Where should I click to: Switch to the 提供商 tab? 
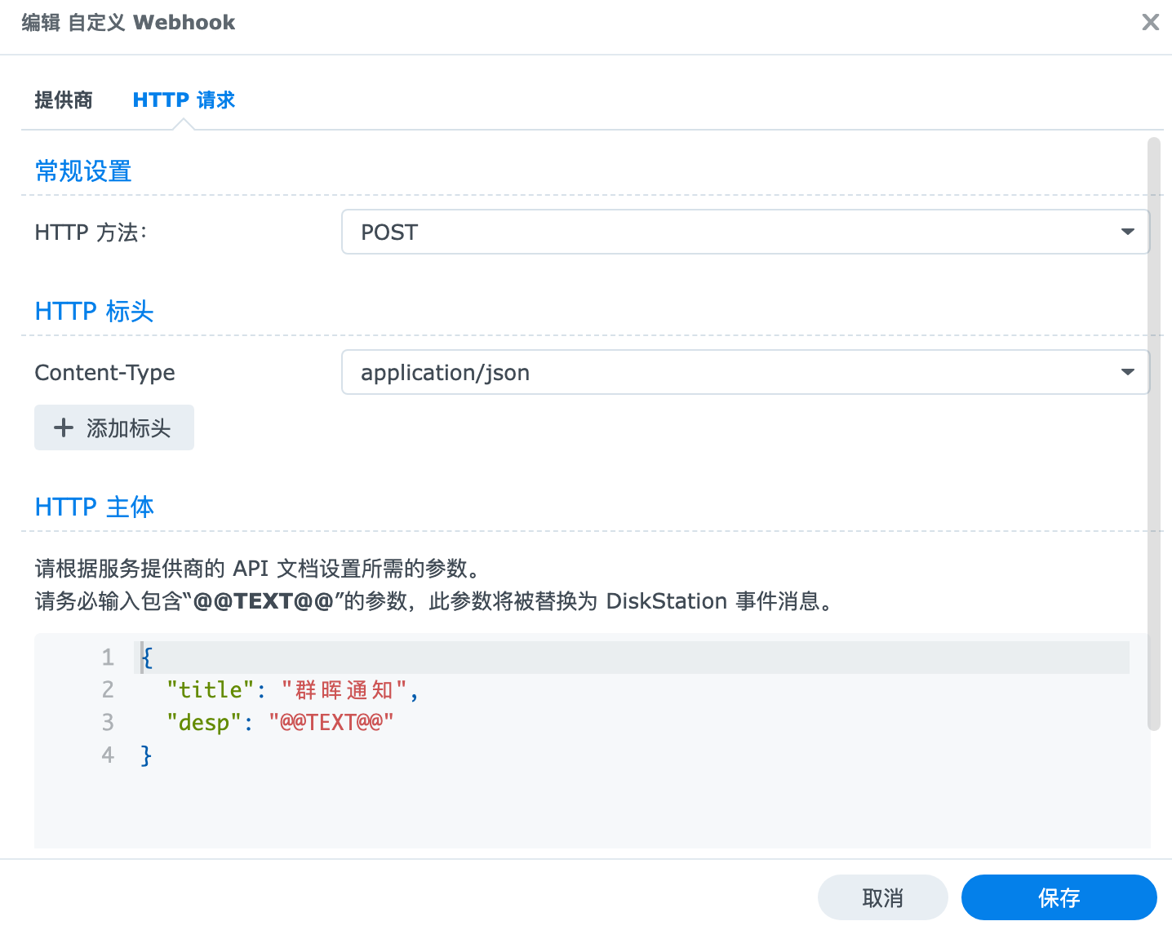(64, 100)
